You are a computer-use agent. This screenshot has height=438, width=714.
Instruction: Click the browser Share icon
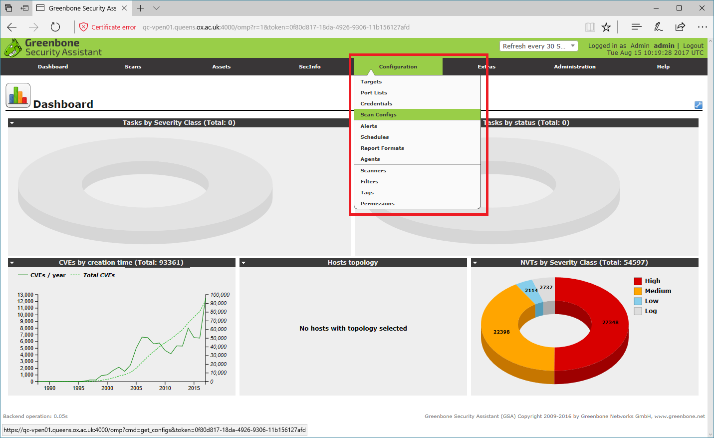point(680,27)
